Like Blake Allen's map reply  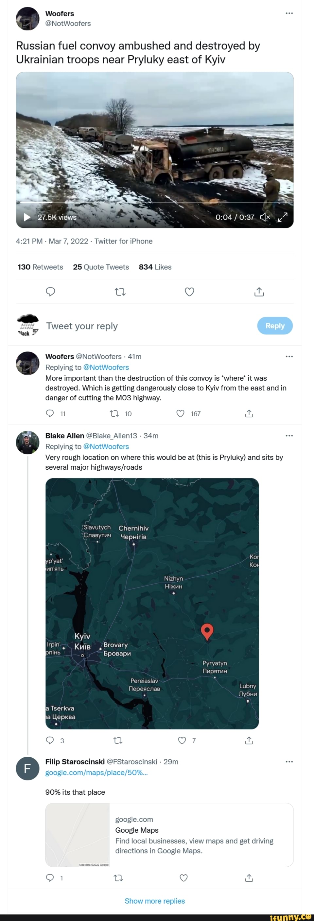[x=182, y=740]
